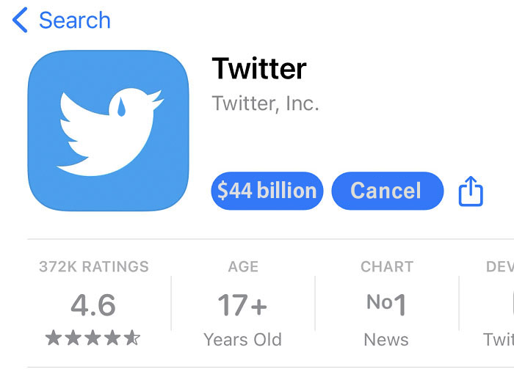Click the share icon
The image size is (514, 380).
point(471,191)
